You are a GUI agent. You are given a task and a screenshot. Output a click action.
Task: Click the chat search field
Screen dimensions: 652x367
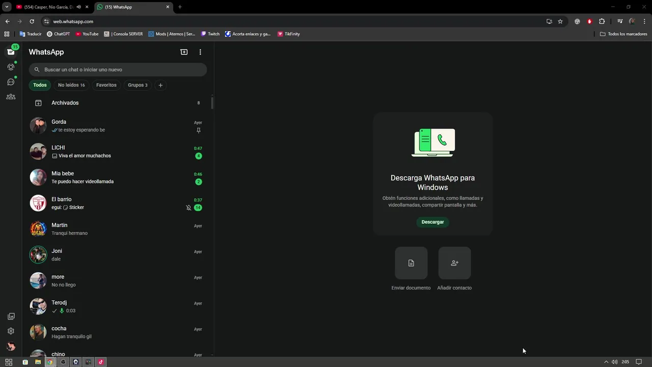point(118,69)
